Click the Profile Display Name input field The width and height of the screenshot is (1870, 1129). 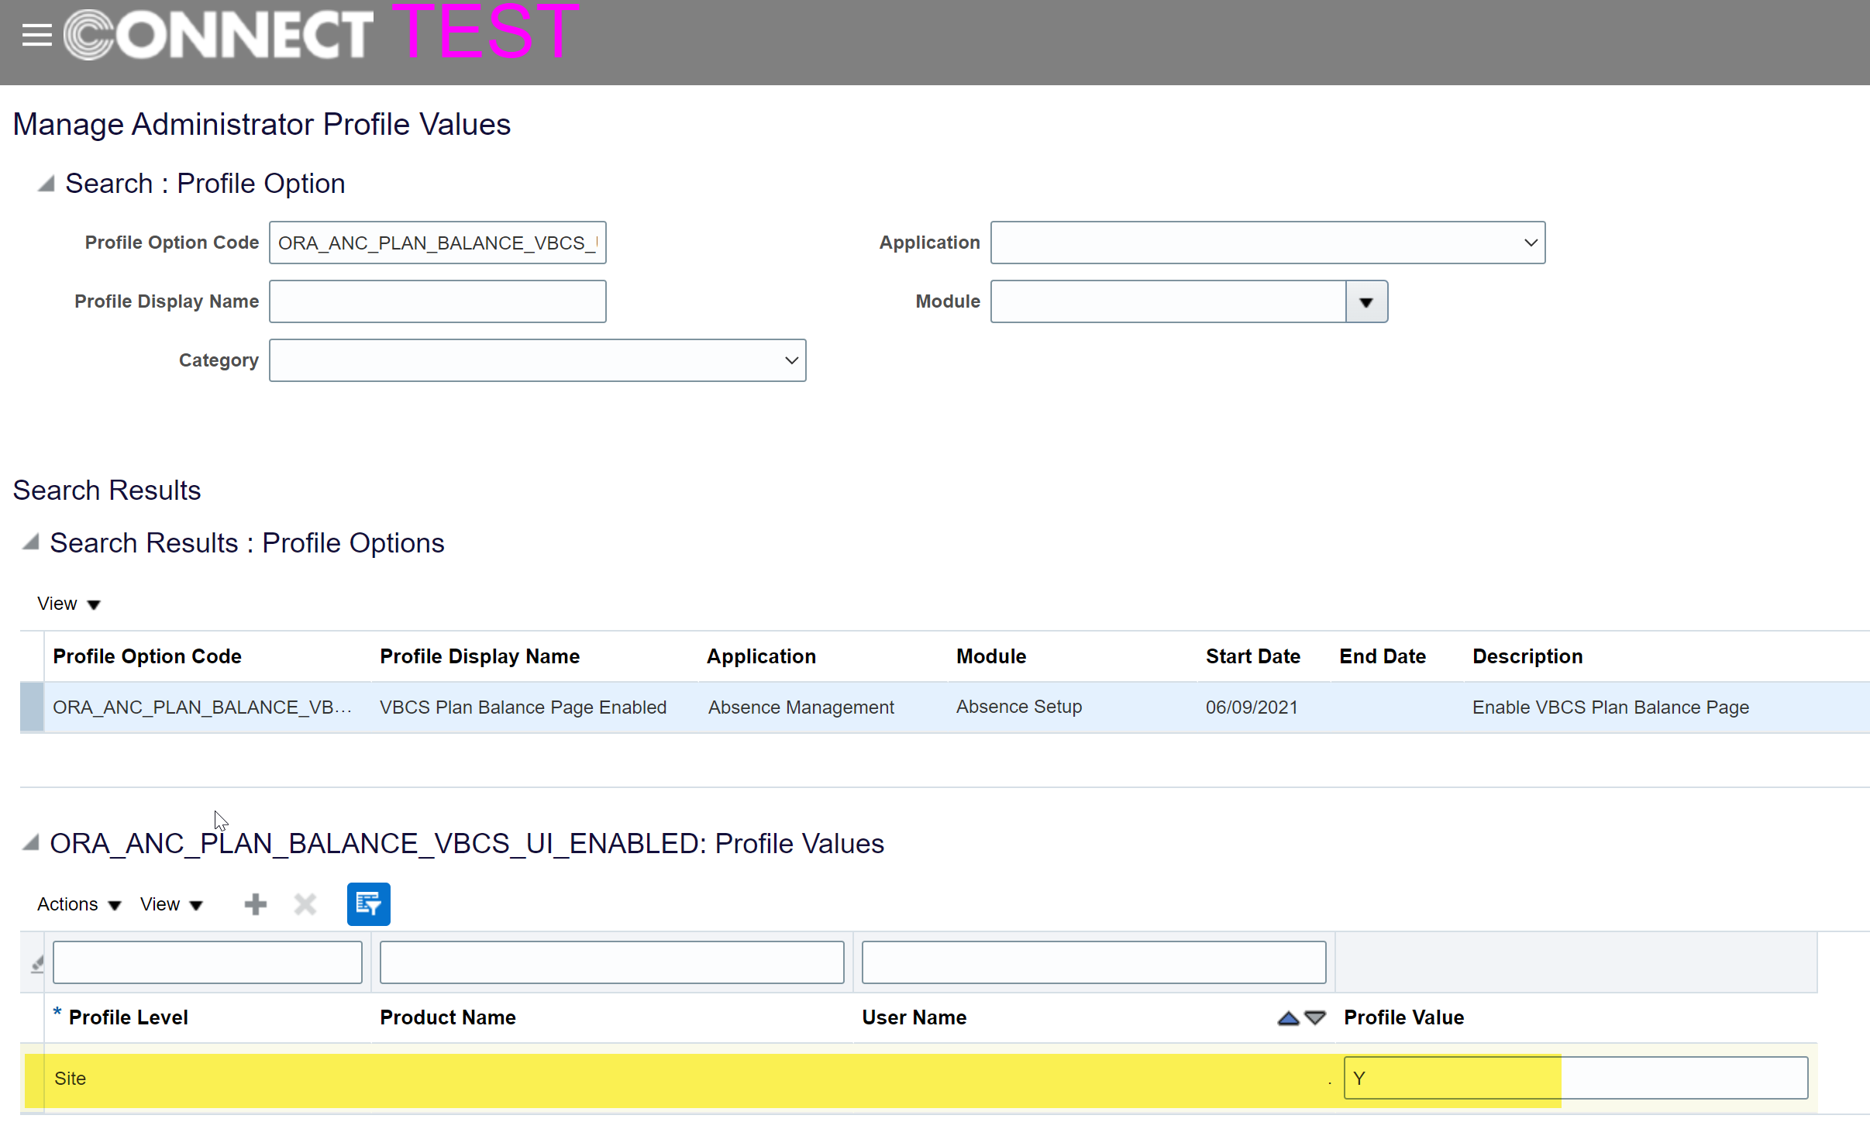437,301
